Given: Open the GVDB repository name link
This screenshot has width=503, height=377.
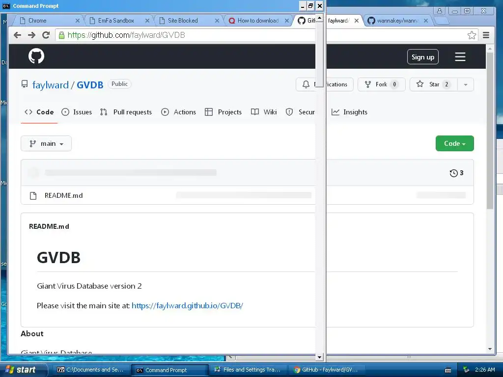Looking at the screenshot, I should coord(90,85).
